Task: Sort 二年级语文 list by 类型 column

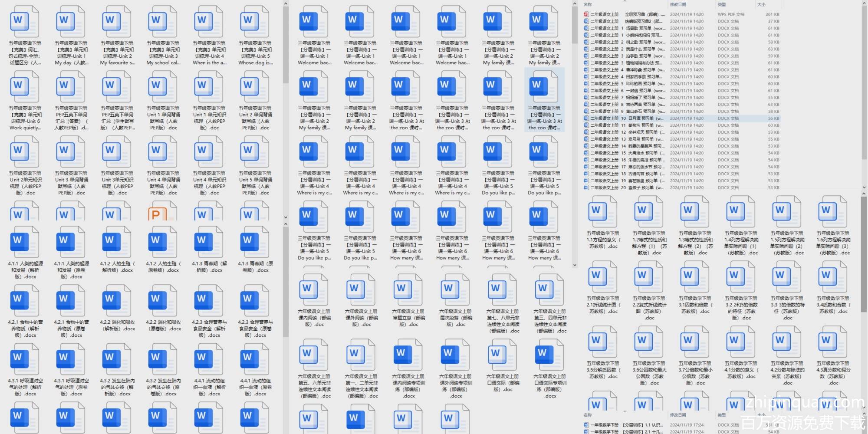Action: click(722, 4)
